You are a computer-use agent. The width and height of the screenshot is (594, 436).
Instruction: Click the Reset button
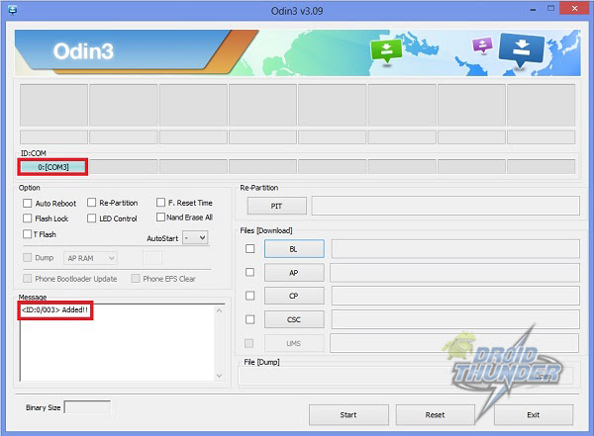[x=435, y=415]
